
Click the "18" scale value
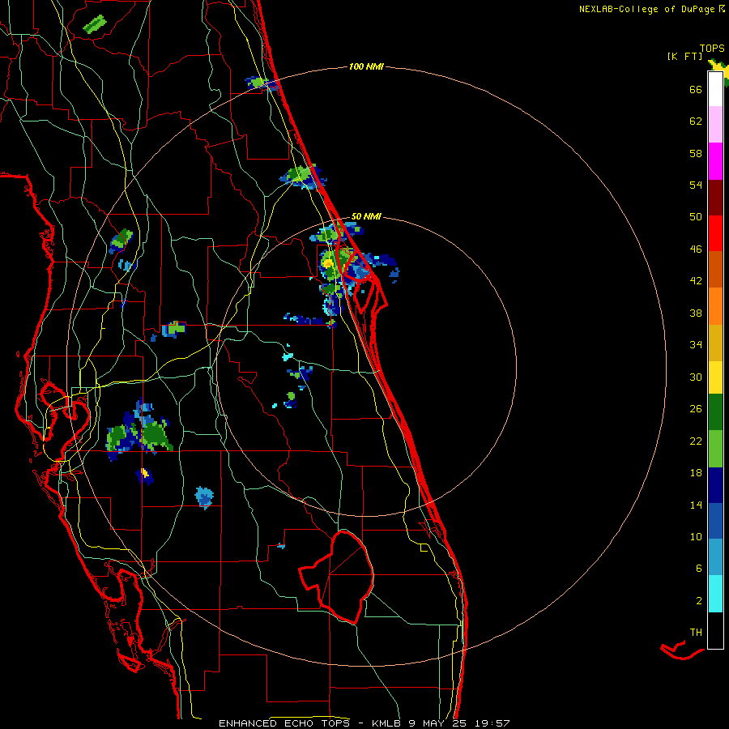tap(696, 473)
